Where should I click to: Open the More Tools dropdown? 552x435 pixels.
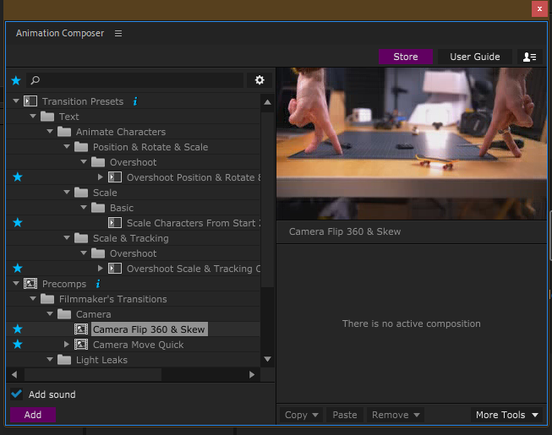coord(507,415)
